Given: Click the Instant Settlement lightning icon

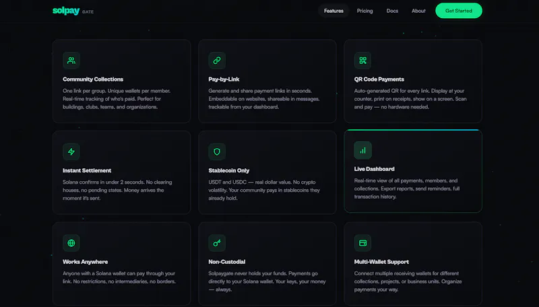Looking at the screenshot, I should [71, 151].
